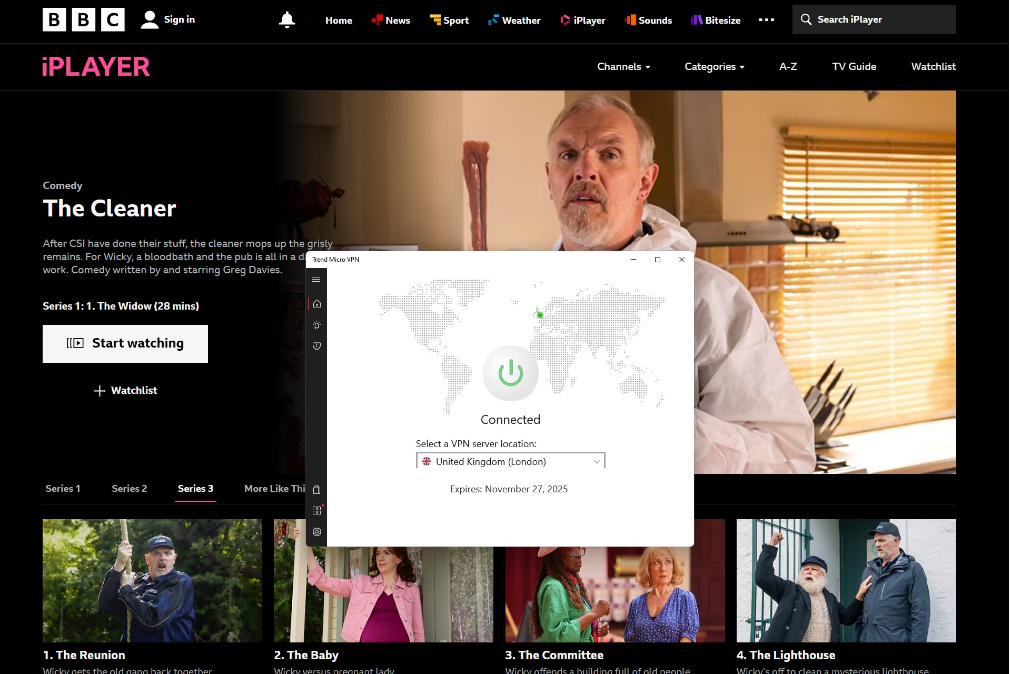Select the United Kingdom London VPN server
This screenshot has height=674, width=1011.
[510, 461]
